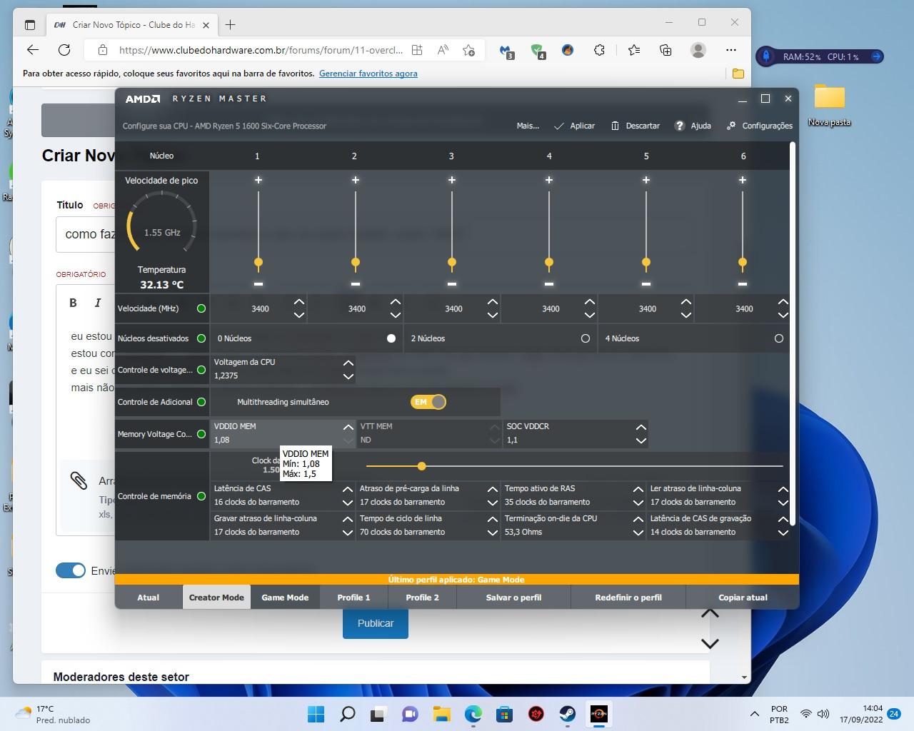Open the Mais... menu
The image size is (914, 731).
click(x=528, y=126)
